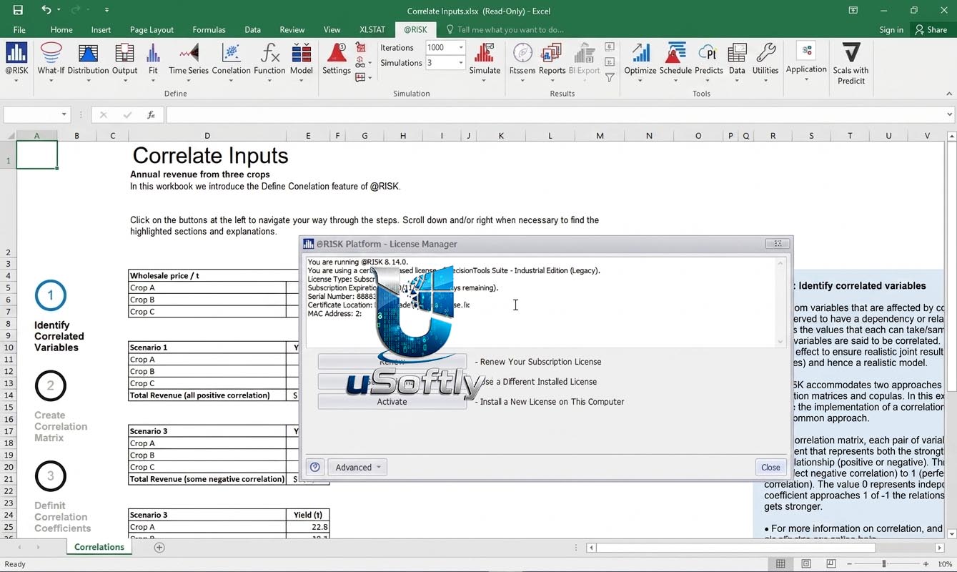
Task: Click the Share button
Action: [x=931, y=29]
